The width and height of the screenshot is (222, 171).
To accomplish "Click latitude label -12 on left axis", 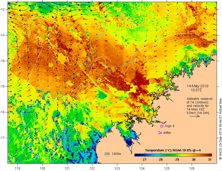I will click(3, 10).
